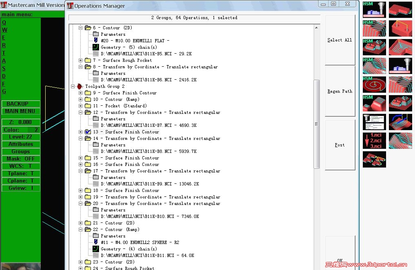
Task: Click scroll up arrow of operations list
Action: [316, 28]
